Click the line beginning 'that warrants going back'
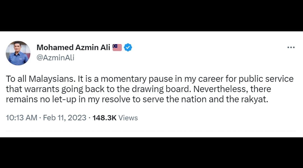Screen dimensions: 303x168 (138, 89)
